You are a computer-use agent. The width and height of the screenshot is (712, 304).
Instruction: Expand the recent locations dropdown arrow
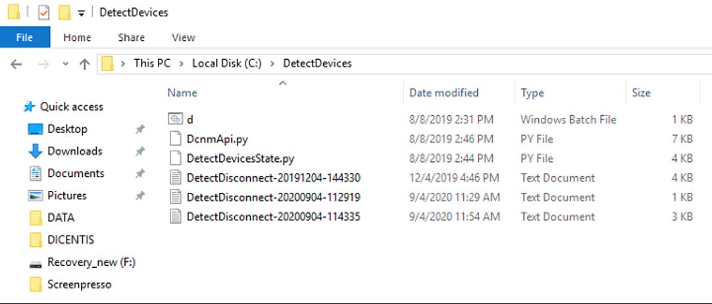65,64
